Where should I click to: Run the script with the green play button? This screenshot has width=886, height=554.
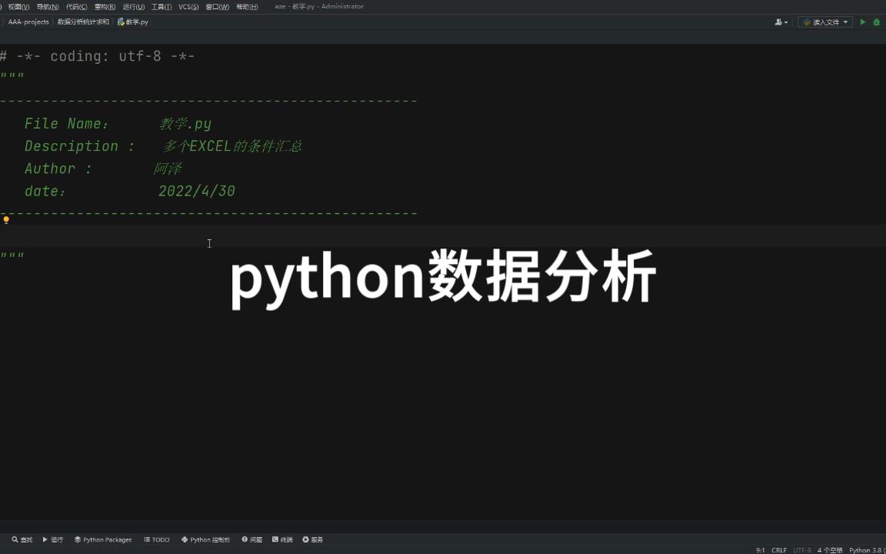click(x=862, y=22)
